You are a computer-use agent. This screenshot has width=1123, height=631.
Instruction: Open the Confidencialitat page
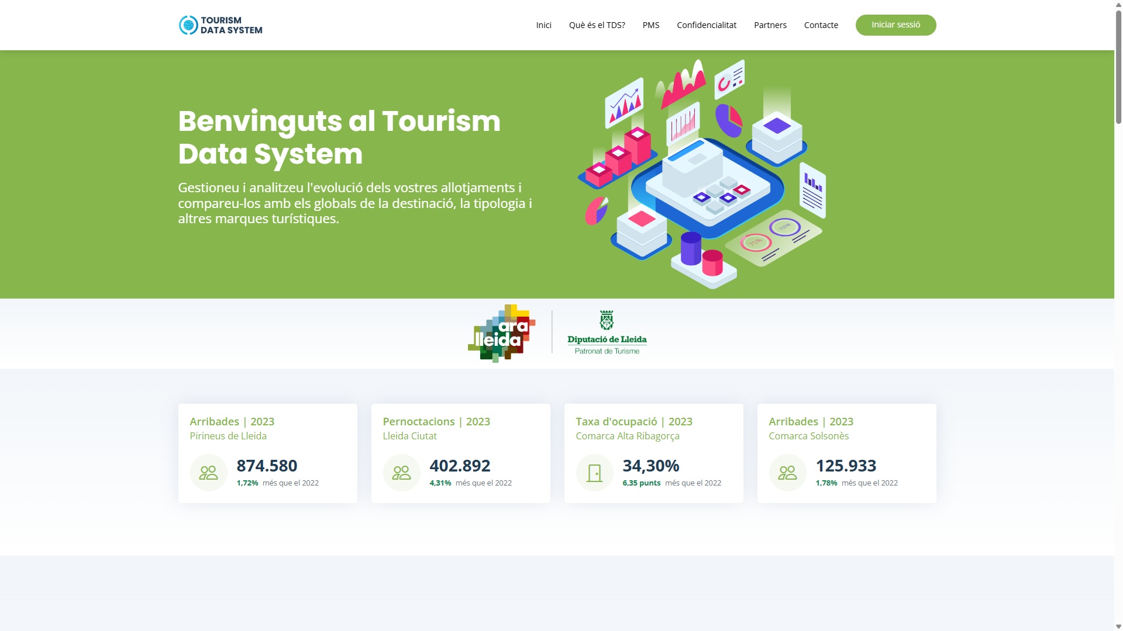click(x=706, y=25)
